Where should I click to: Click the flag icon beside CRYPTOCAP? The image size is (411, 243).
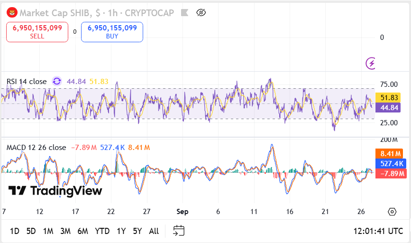[x=185, y=12]
